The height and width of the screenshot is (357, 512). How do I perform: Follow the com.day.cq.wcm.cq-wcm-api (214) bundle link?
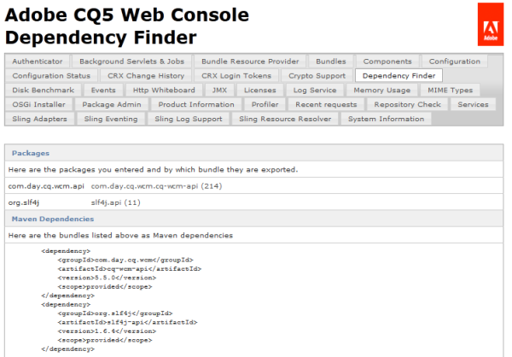pyautogui.click(x=156, y=186)
